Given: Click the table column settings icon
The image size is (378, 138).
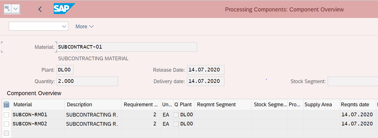Looking at the screenshot, I should pos(6,105).
